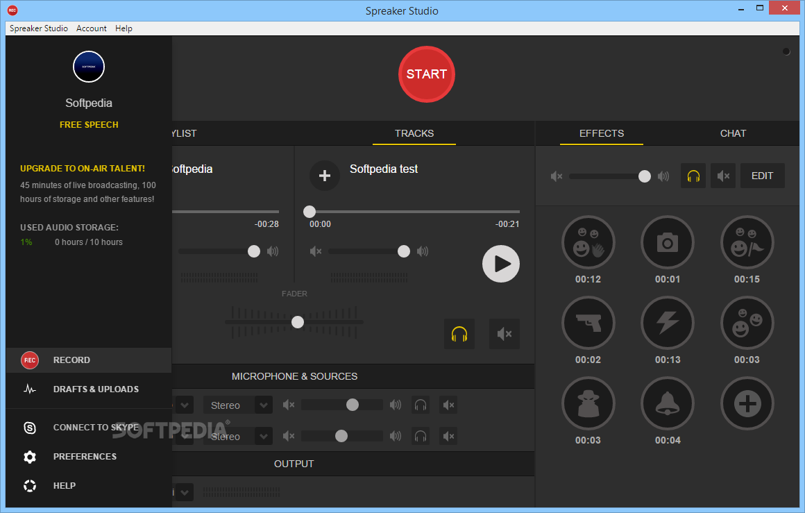Image resolution: width=805 pixels, height=513 pixels.
Task: Toggle headphone preview for track deck
Action: coord(459,334)
